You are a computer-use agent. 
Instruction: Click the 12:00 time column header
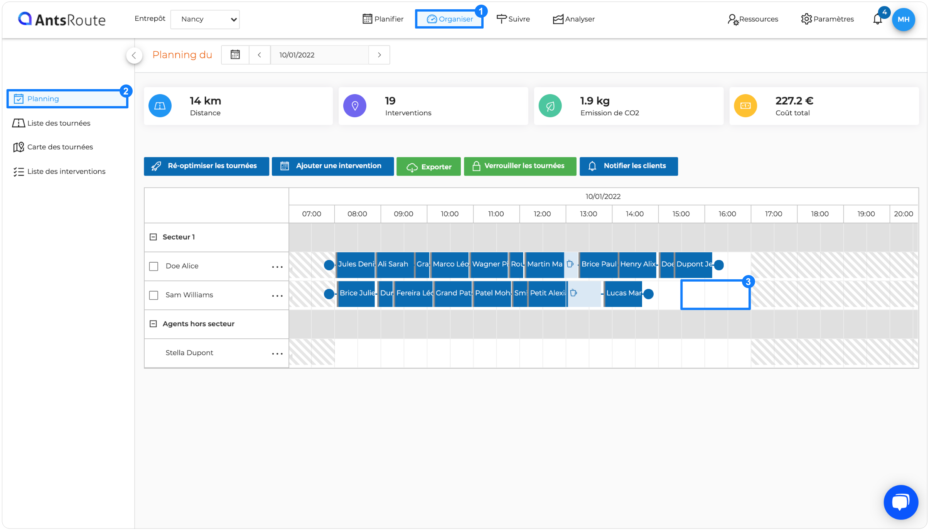(x=542, y=214)
